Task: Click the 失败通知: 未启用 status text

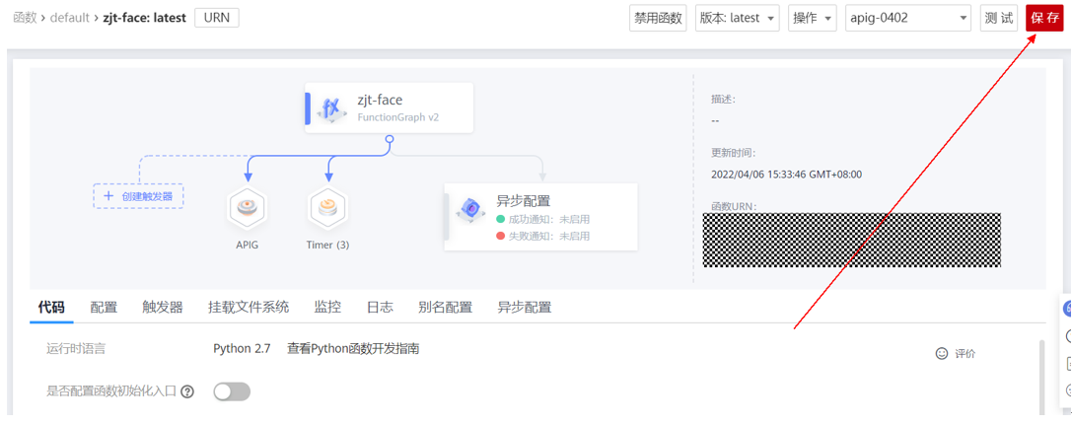Action: [548, 237]
